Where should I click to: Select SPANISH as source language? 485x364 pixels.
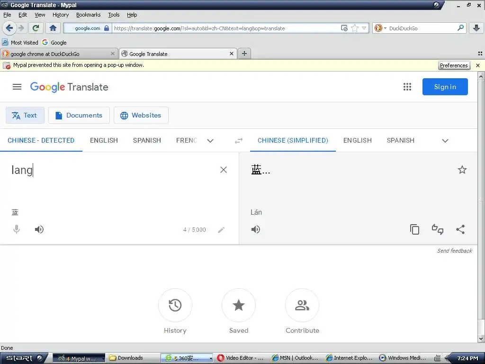pyautogui.click(x=147, y=140)
